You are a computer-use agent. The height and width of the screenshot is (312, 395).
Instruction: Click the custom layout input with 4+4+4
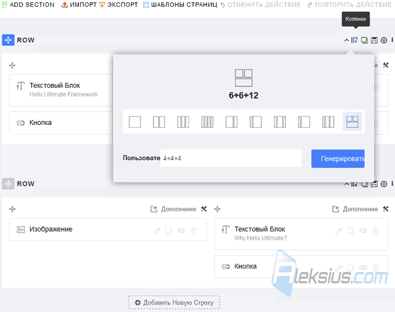(x=231, y=158)
